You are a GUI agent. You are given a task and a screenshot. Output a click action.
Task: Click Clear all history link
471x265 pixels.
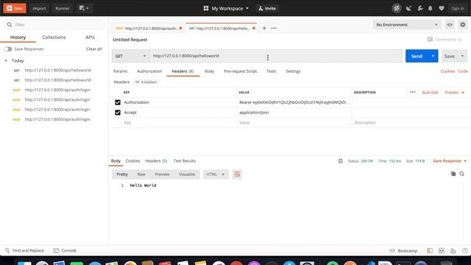[93, 49]
